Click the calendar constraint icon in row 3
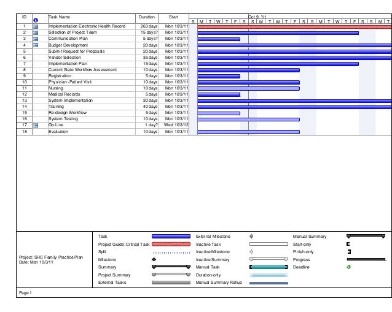The image size is (392, 312). point(36,39)
